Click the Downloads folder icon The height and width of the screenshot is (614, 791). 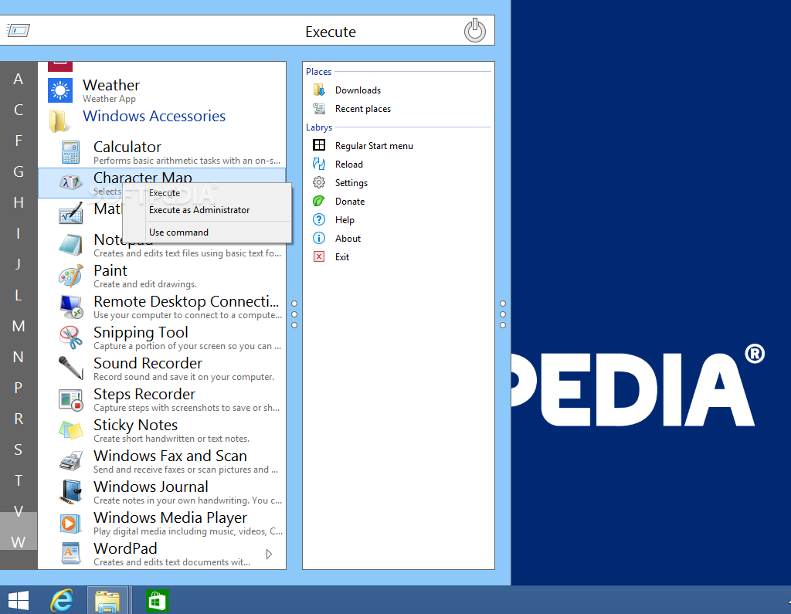pyautogui.click(x=319, y=90)
